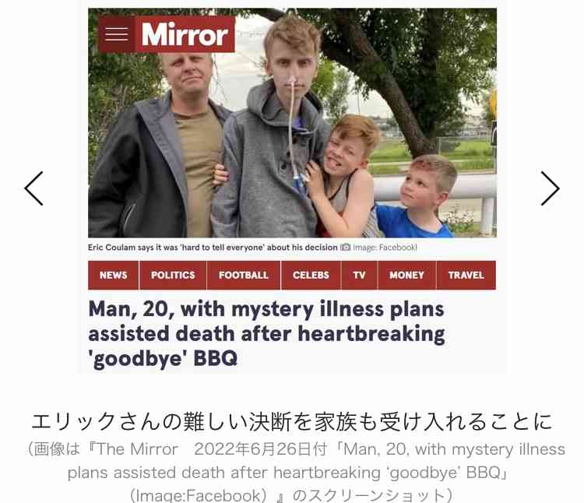Open the POLITICS section tab
Viewport: 584px width, 503px height.
tap(173, 275)
